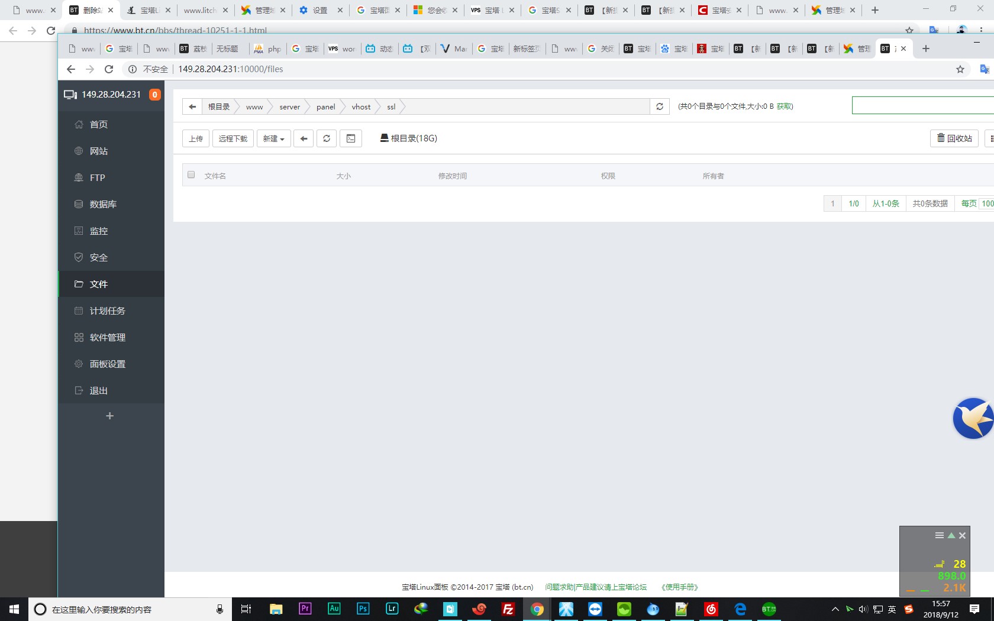Open a new tab in the front browser window
994x621 pixels.
click(926, 48)
